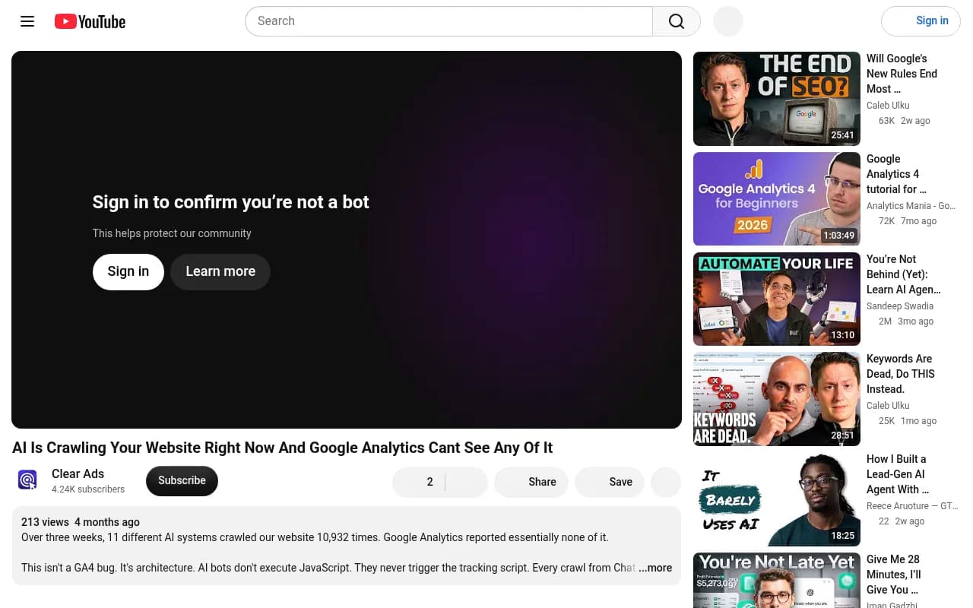Click Caleb Ulku under Keywords Are Dead
The image size is (973, 608).
888,406
